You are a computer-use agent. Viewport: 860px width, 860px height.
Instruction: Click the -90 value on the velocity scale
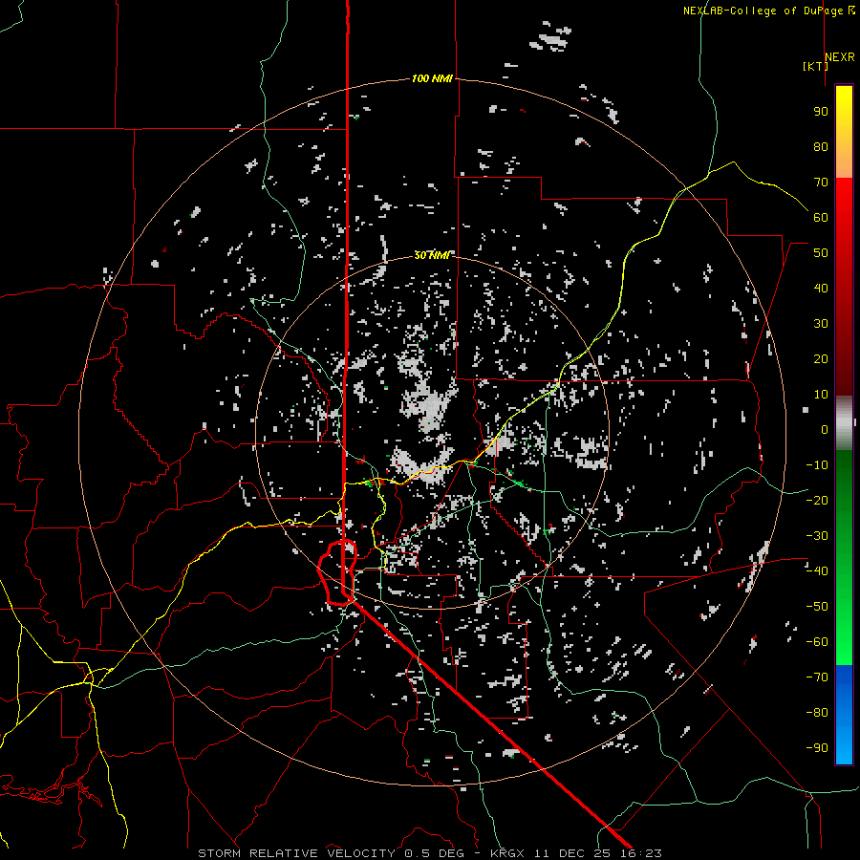click(x=817, y=747)
